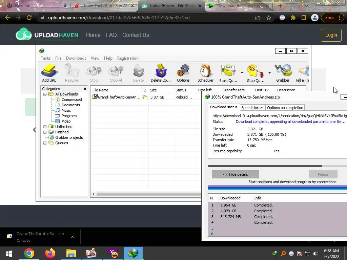Viewport: 347px width, 260px height.
Task: Open the Windows Start button
Action: tap(9, 253)
